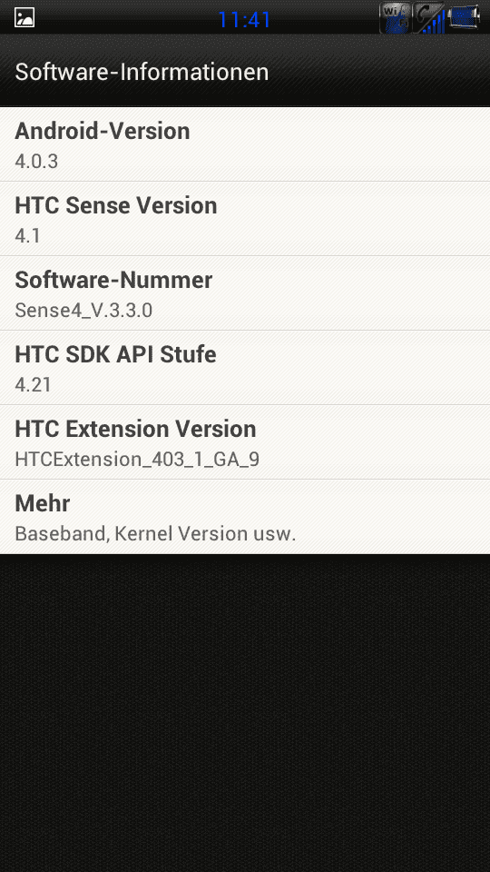Image resolution: width=490 pixels, height=872 pixels.
Task: Tap the 4.21 API level value
Action: (34, 385)
